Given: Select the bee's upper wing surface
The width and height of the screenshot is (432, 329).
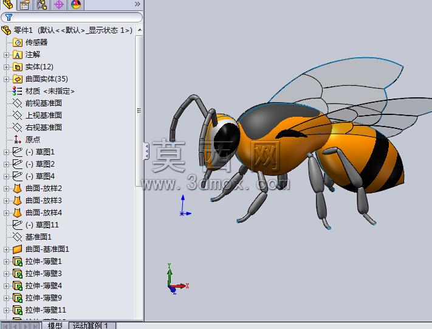Looking at the screenshot, I should click(x=350, y=80).
